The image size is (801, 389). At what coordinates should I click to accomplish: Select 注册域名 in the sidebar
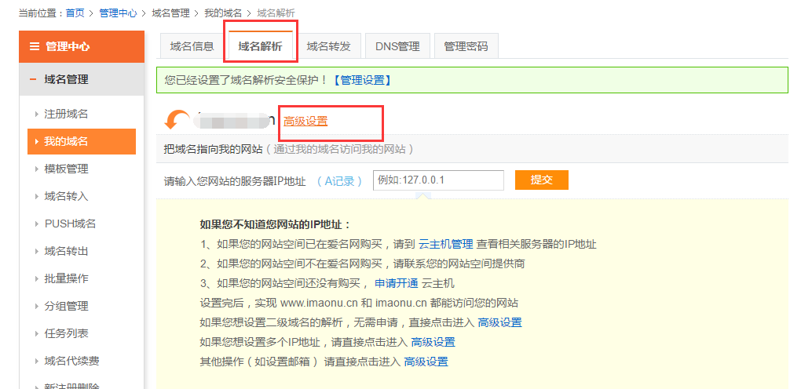(x=66, y=114)
